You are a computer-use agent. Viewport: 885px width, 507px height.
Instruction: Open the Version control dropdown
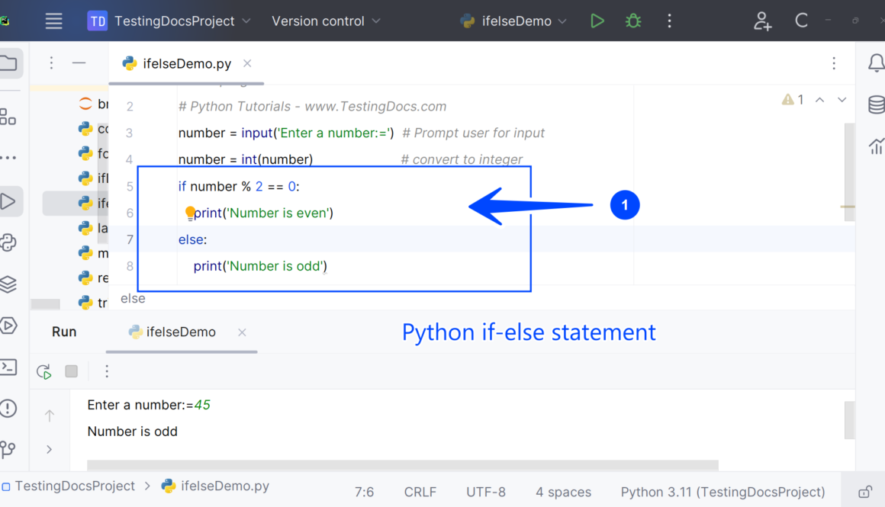[326, 21]
